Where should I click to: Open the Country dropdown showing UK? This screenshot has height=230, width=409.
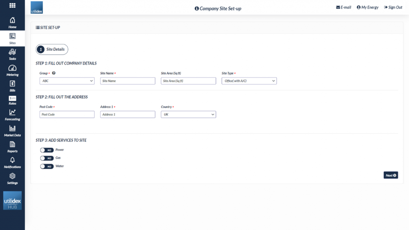(x=189, y=114)
